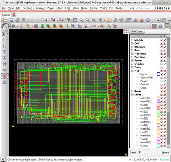Select the Layout tab
This screenshot has height=162, width=171.
pos(6,15)
